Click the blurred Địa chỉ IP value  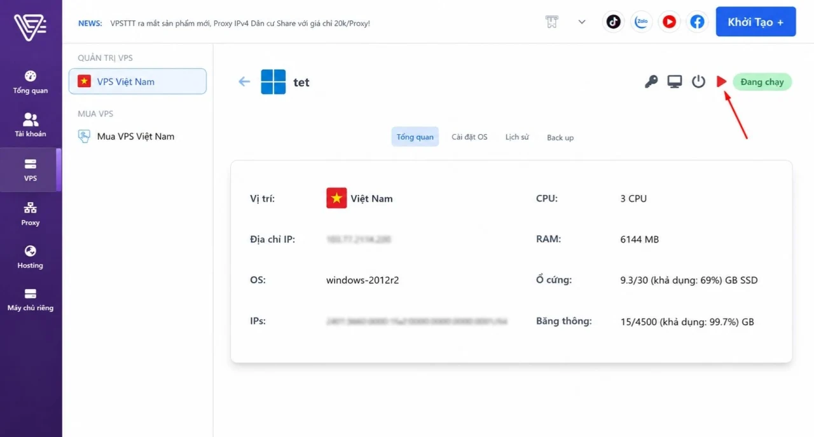click(x=359, y=239)
